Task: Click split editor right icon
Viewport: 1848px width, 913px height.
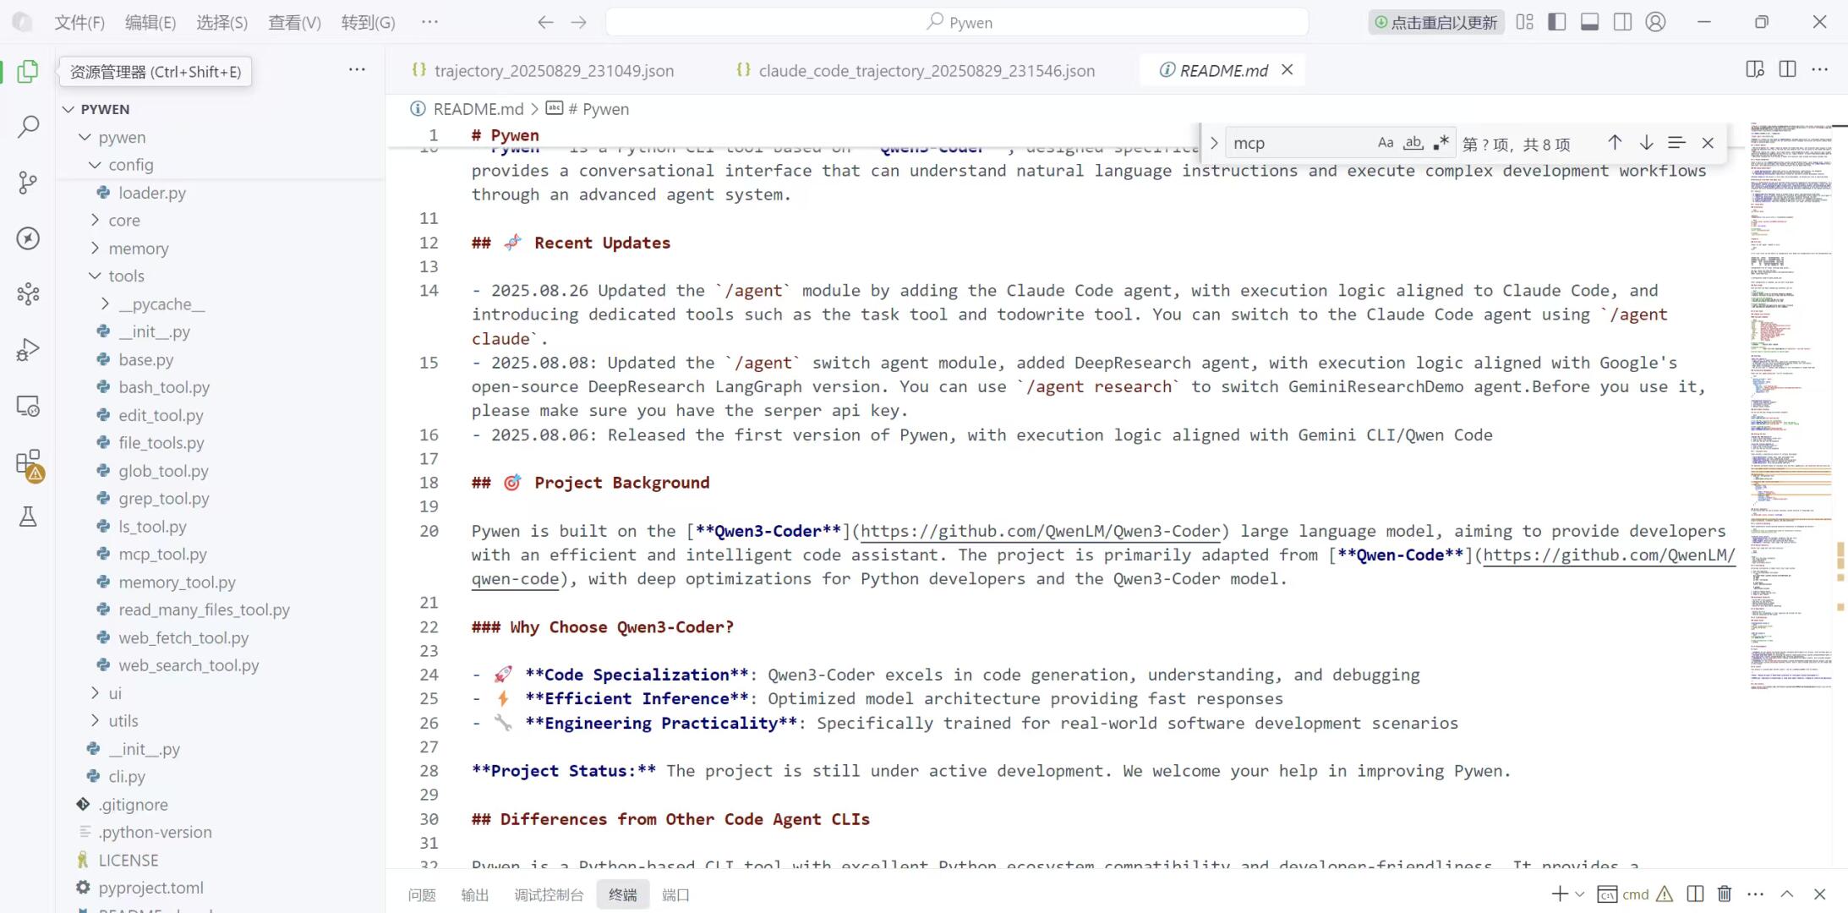Action: coord(1787,69)
